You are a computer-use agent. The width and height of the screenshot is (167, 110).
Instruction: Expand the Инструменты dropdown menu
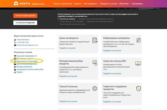pos(91,4)
